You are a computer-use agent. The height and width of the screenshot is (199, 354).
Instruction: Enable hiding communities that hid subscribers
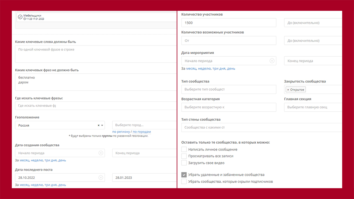pyautogui.click(x=184, y=181)
